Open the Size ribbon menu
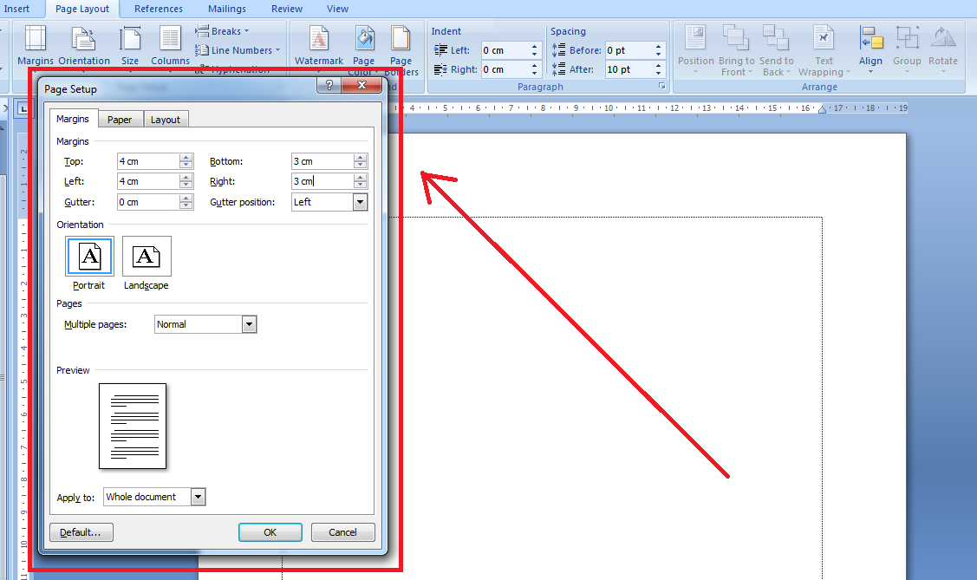The height and width of the screenshot is (580, 977). [130, 45]
